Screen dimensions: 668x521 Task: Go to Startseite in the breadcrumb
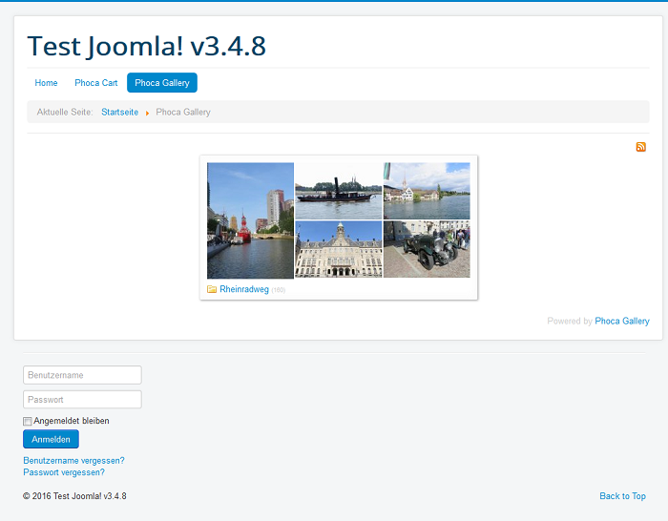click(119, 113)
